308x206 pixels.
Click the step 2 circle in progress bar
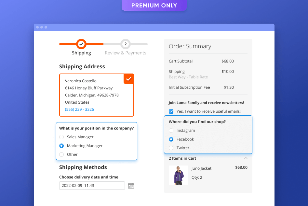click(x=125, y=44)
